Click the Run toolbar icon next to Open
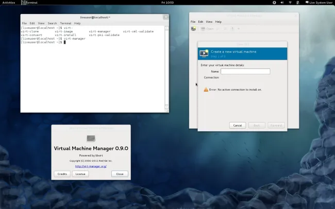 218,29
